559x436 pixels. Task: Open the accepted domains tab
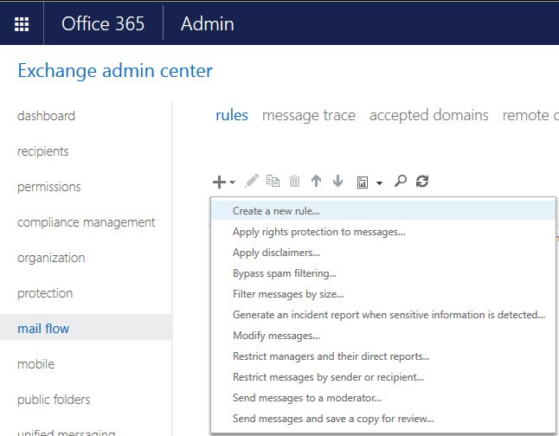coord(429,115)
